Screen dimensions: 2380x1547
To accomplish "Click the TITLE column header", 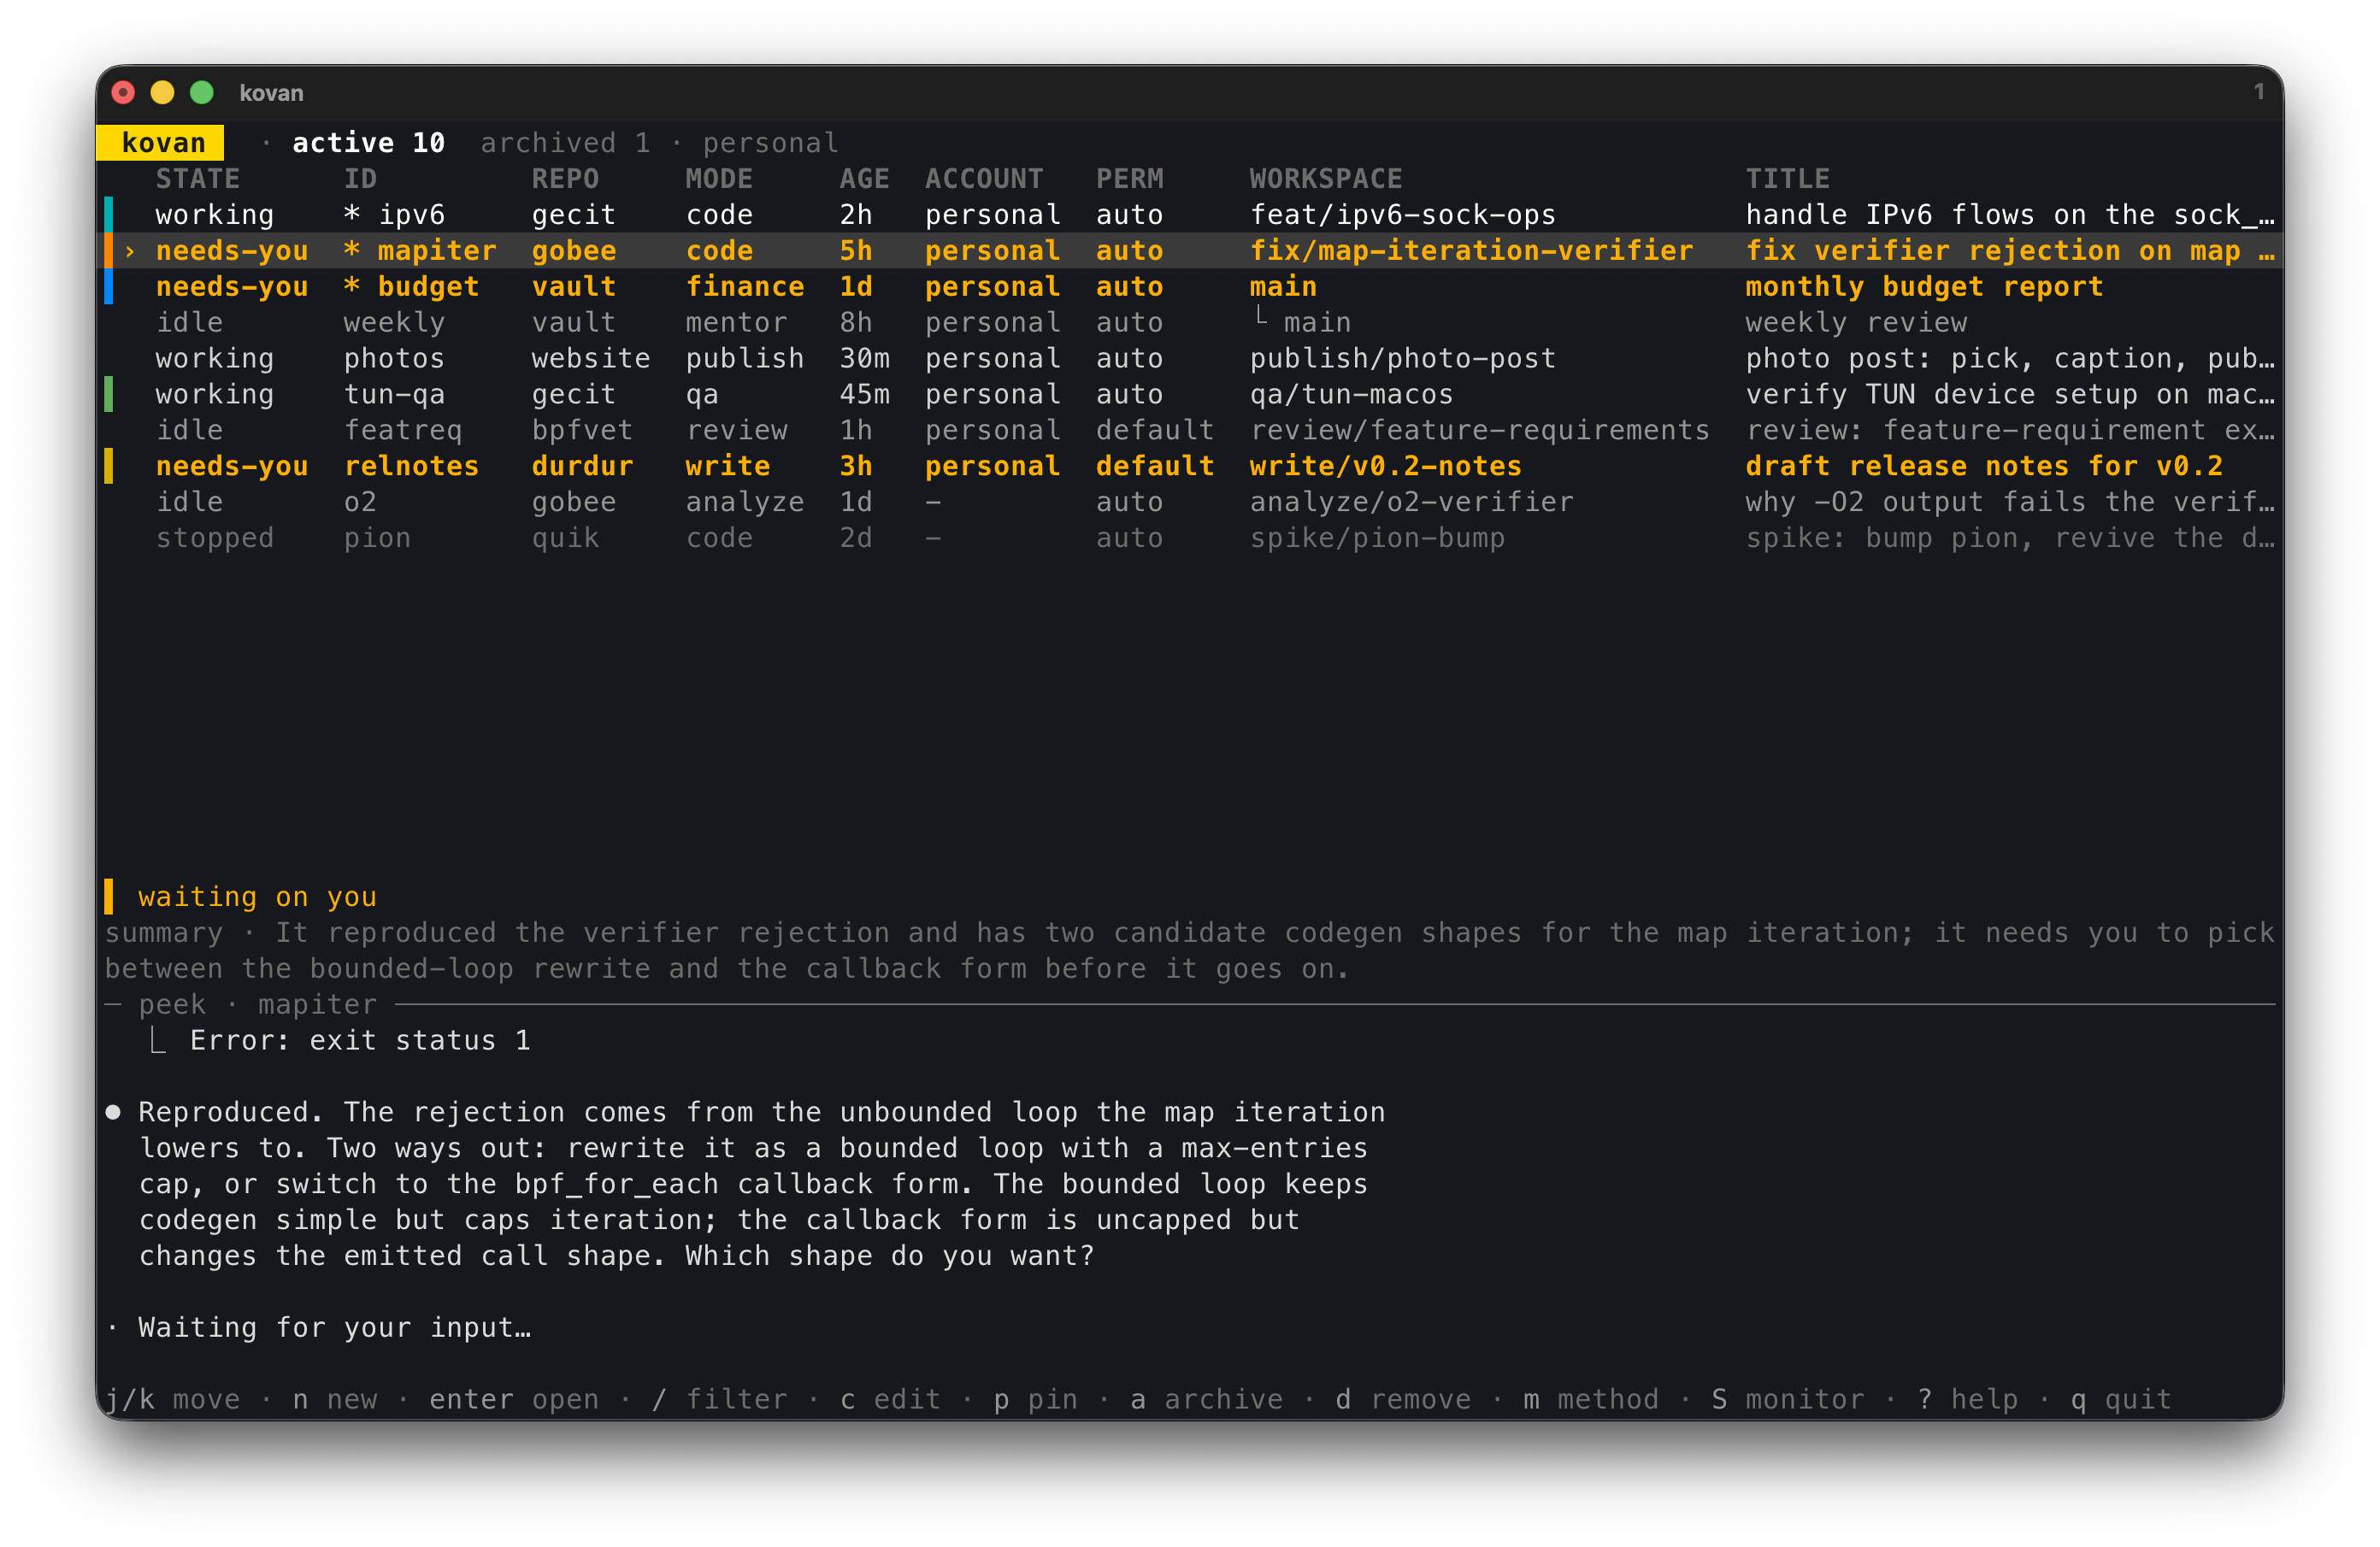I will pyautogui.click(x=1787, y=179).
